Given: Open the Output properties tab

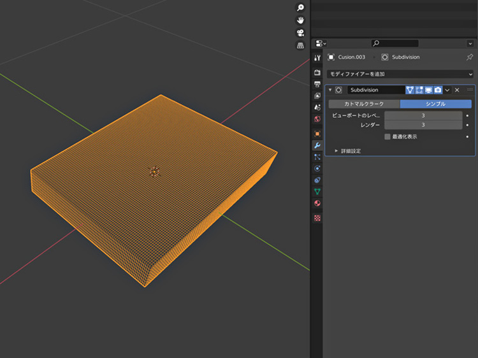Looking at the screenshot, I should click(317, 84).
